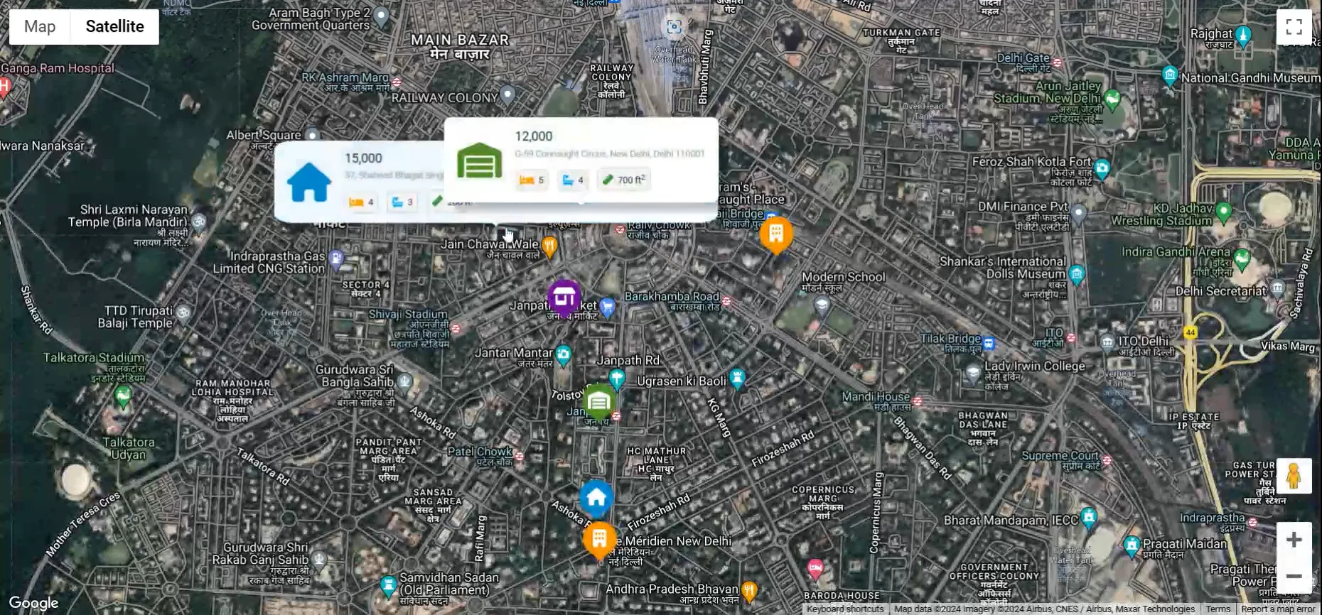Click the green garage marker on Janpath
Image resolution: width=1322 pixels, height=615 pixels.
coord(599,403)
